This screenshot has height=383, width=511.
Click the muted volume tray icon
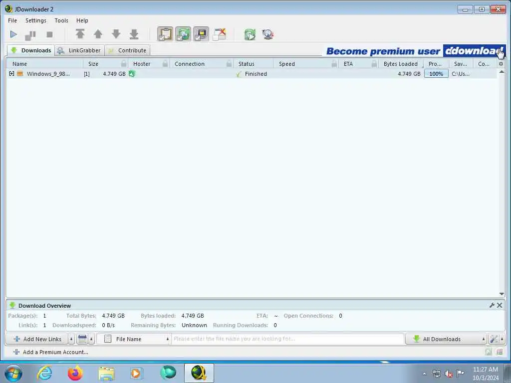click(x=449, y=374)
